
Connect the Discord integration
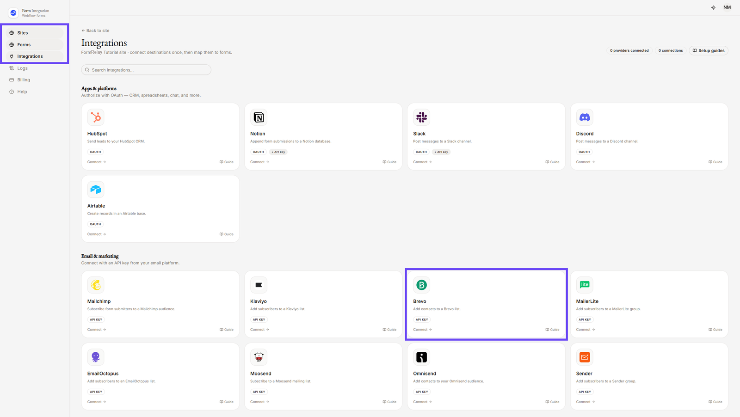coord(586,162)
